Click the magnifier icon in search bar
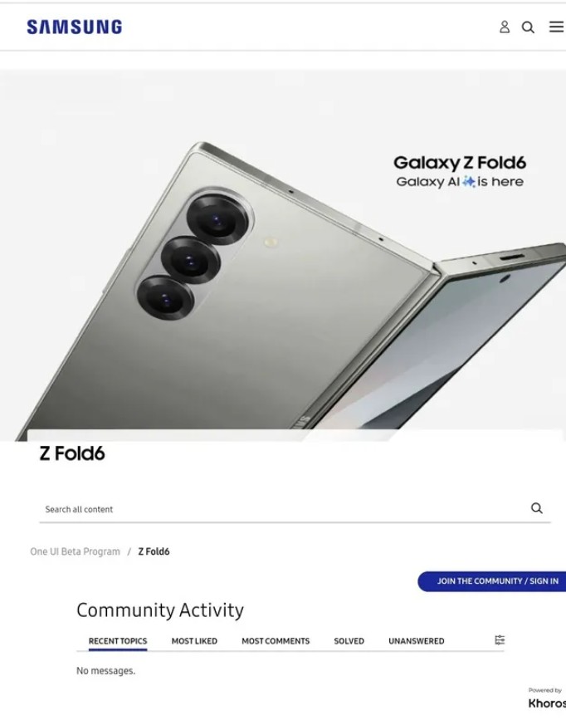The image size is (566, 720). pyautogui.click(x=537, y=508)
